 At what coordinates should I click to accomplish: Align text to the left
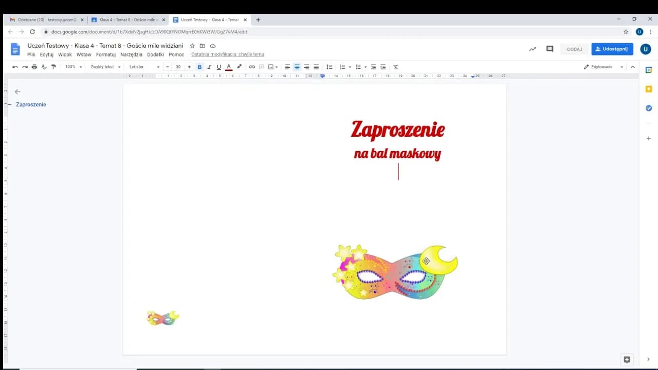click(287, 66)
